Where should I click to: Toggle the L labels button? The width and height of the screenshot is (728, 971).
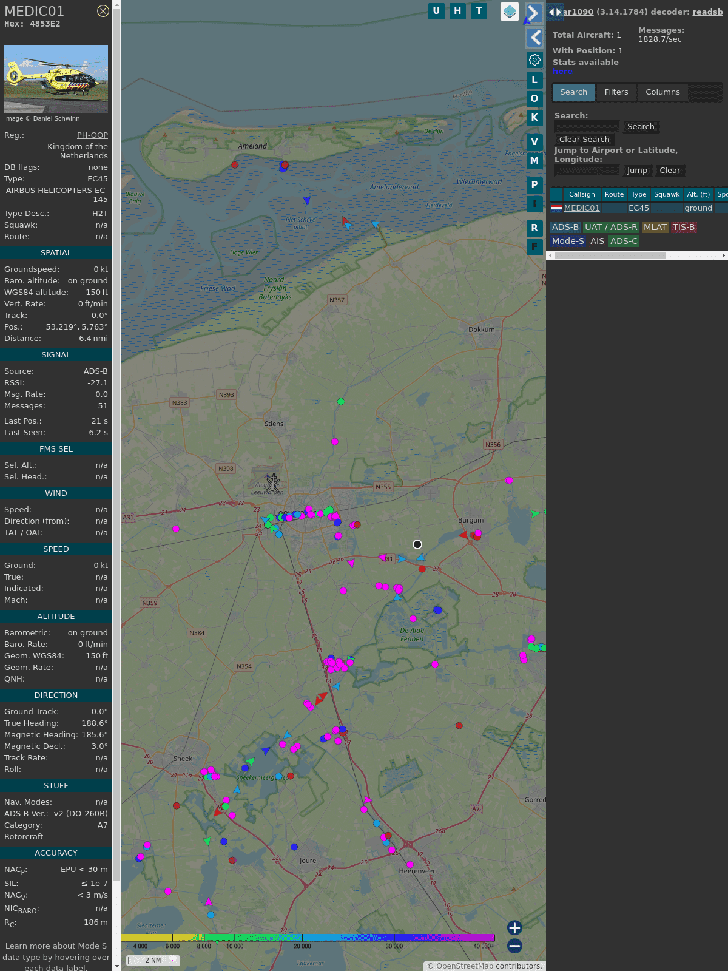click(x=534, y=80)
